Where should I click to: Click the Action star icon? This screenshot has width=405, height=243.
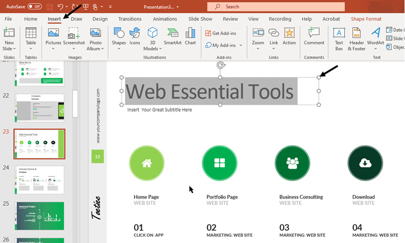coord(289,33)
